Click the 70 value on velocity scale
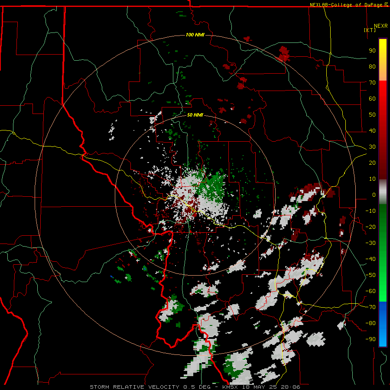This screenshot has width=390, height=390. [372, 83]
